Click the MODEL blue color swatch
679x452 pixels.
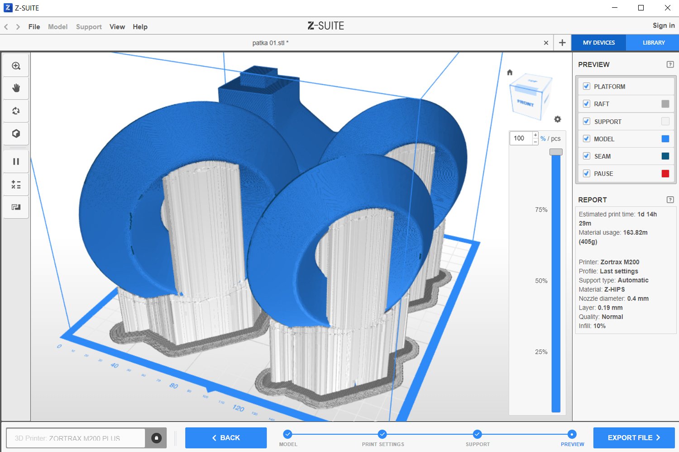tap(665, 139)
